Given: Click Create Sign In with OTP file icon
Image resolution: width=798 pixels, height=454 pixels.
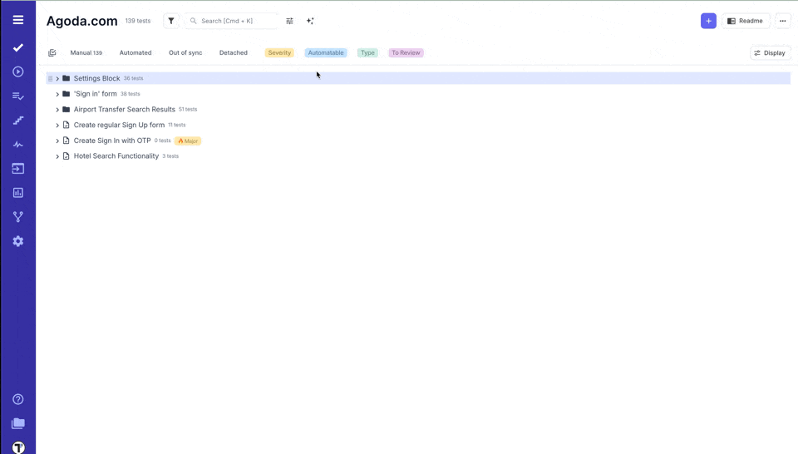Looking at the screenshot, I should click(x=66, y=141).
